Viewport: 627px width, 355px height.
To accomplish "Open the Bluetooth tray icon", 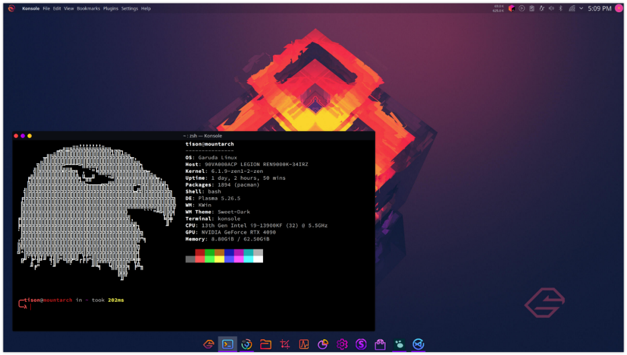I will (561, 8).
